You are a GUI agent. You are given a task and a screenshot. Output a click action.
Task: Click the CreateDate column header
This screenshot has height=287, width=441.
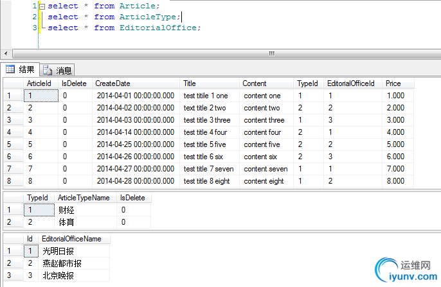pos(136,83)
